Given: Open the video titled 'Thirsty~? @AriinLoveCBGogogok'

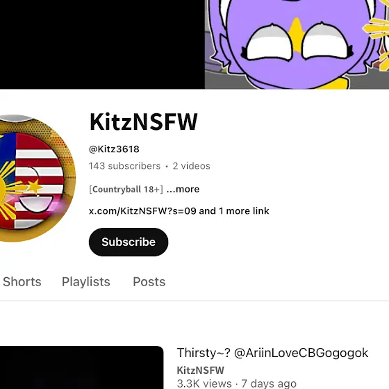Looking at the screenshot, I should 272,353.
